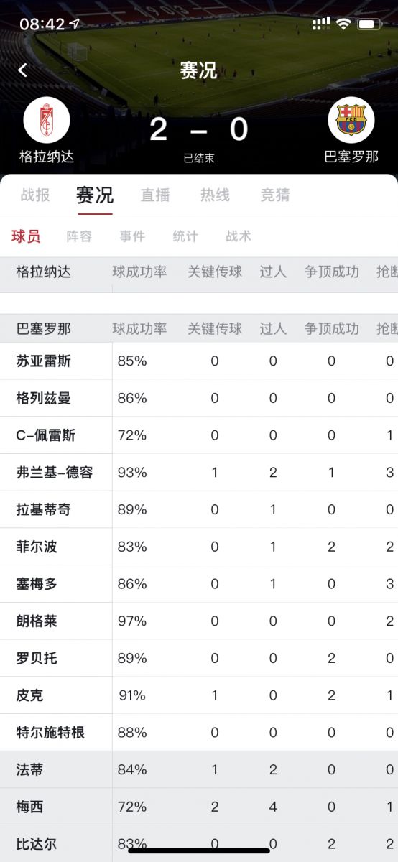The height and width of the screenshot is (862, 398).
Task: Expand the 格拉纳达 player table header
Action: [199, 272]
